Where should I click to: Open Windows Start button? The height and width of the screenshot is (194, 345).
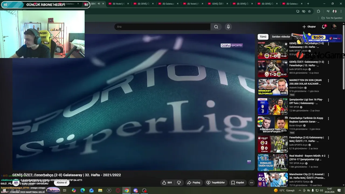[x=4, y=190]
